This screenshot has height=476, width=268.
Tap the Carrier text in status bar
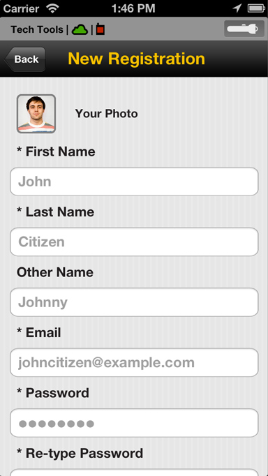point(22,8)
